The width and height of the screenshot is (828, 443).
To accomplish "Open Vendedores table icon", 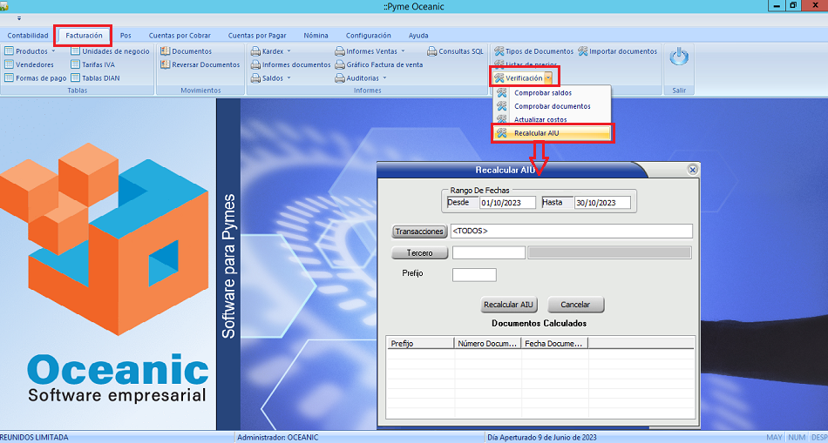I will [9, 64].
